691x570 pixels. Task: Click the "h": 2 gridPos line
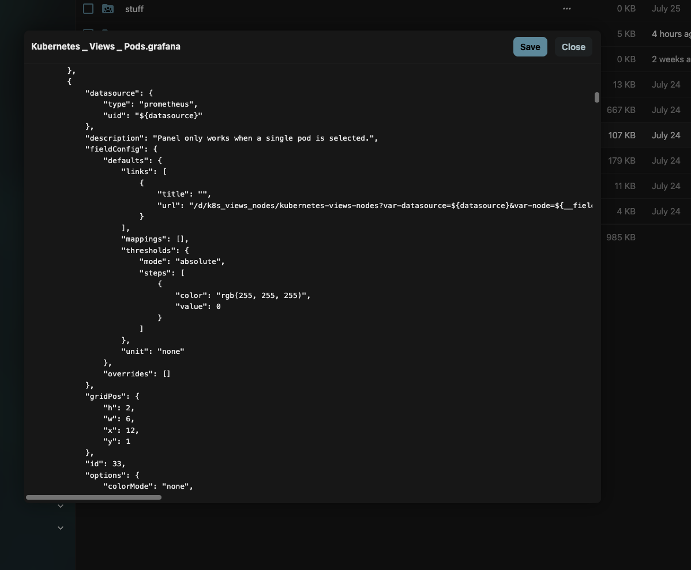(119, 408)
